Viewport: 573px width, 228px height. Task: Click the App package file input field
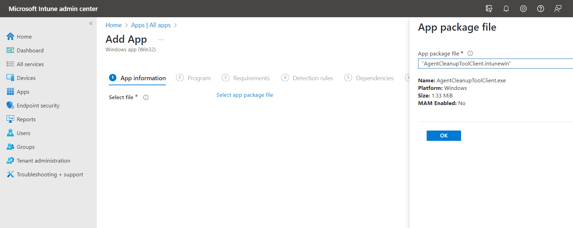click(x=496, y=64)
